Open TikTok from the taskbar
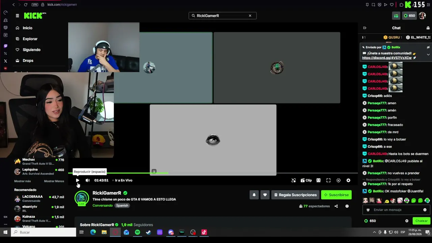The width and height of the screenshot is (432, 243). coord(204,232)
